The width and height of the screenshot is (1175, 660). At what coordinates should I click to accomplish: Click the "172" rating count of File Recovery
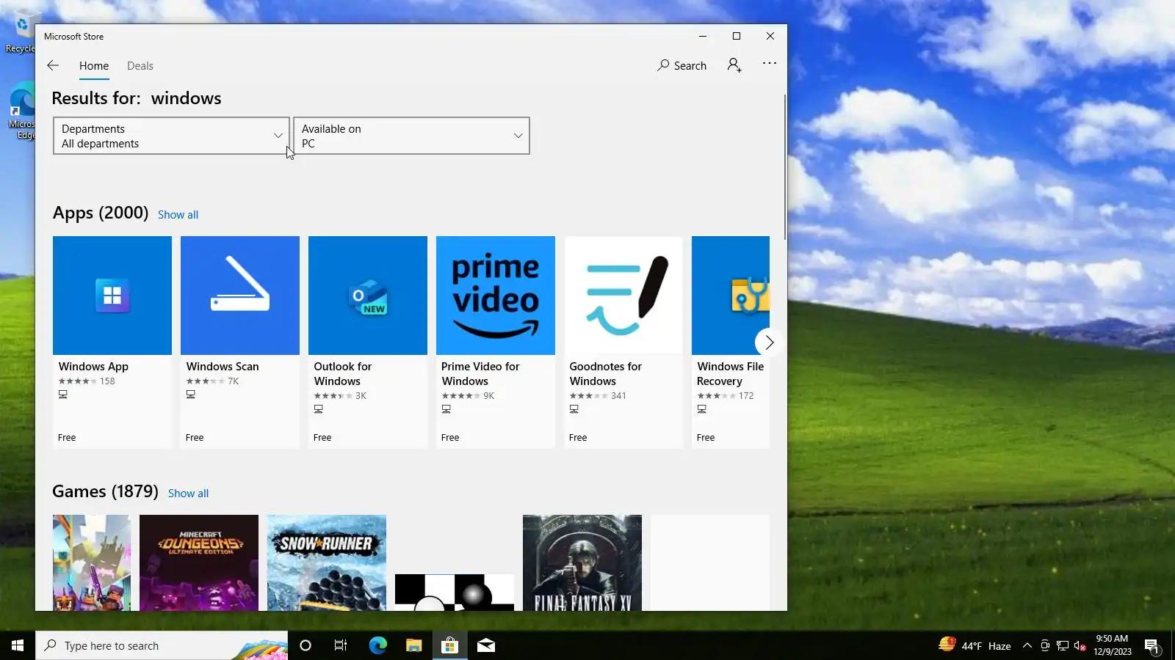click(x=746, y=396)
